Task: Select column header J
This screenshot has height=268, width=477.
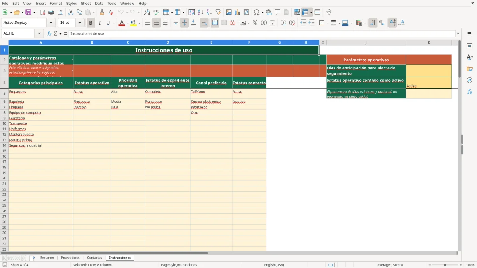Action: tap(366, 42)
